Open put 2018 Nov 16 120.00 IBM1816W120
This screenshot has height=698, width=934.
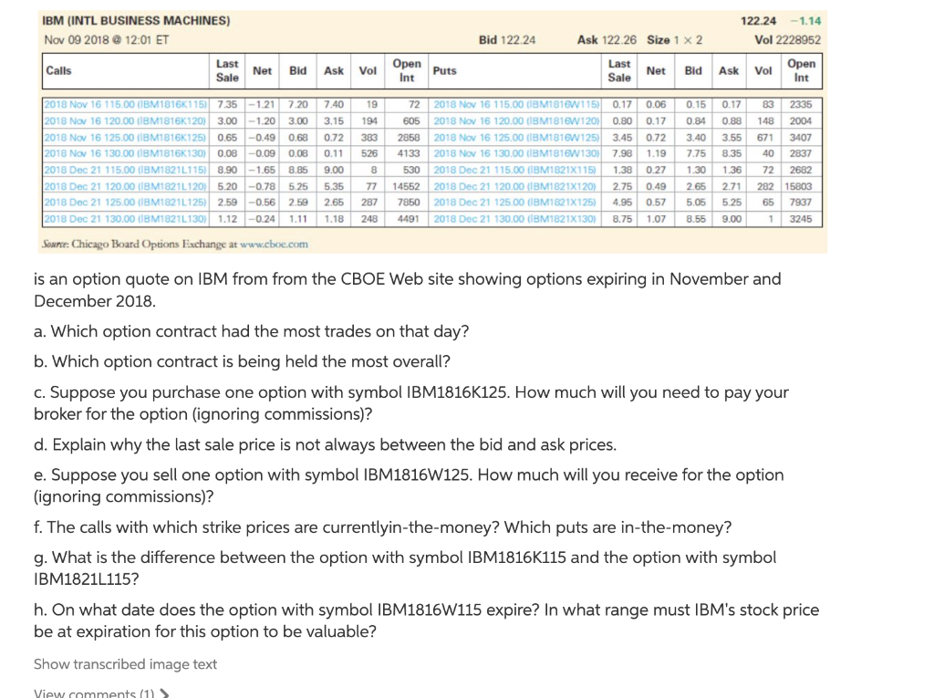[516, 121]
